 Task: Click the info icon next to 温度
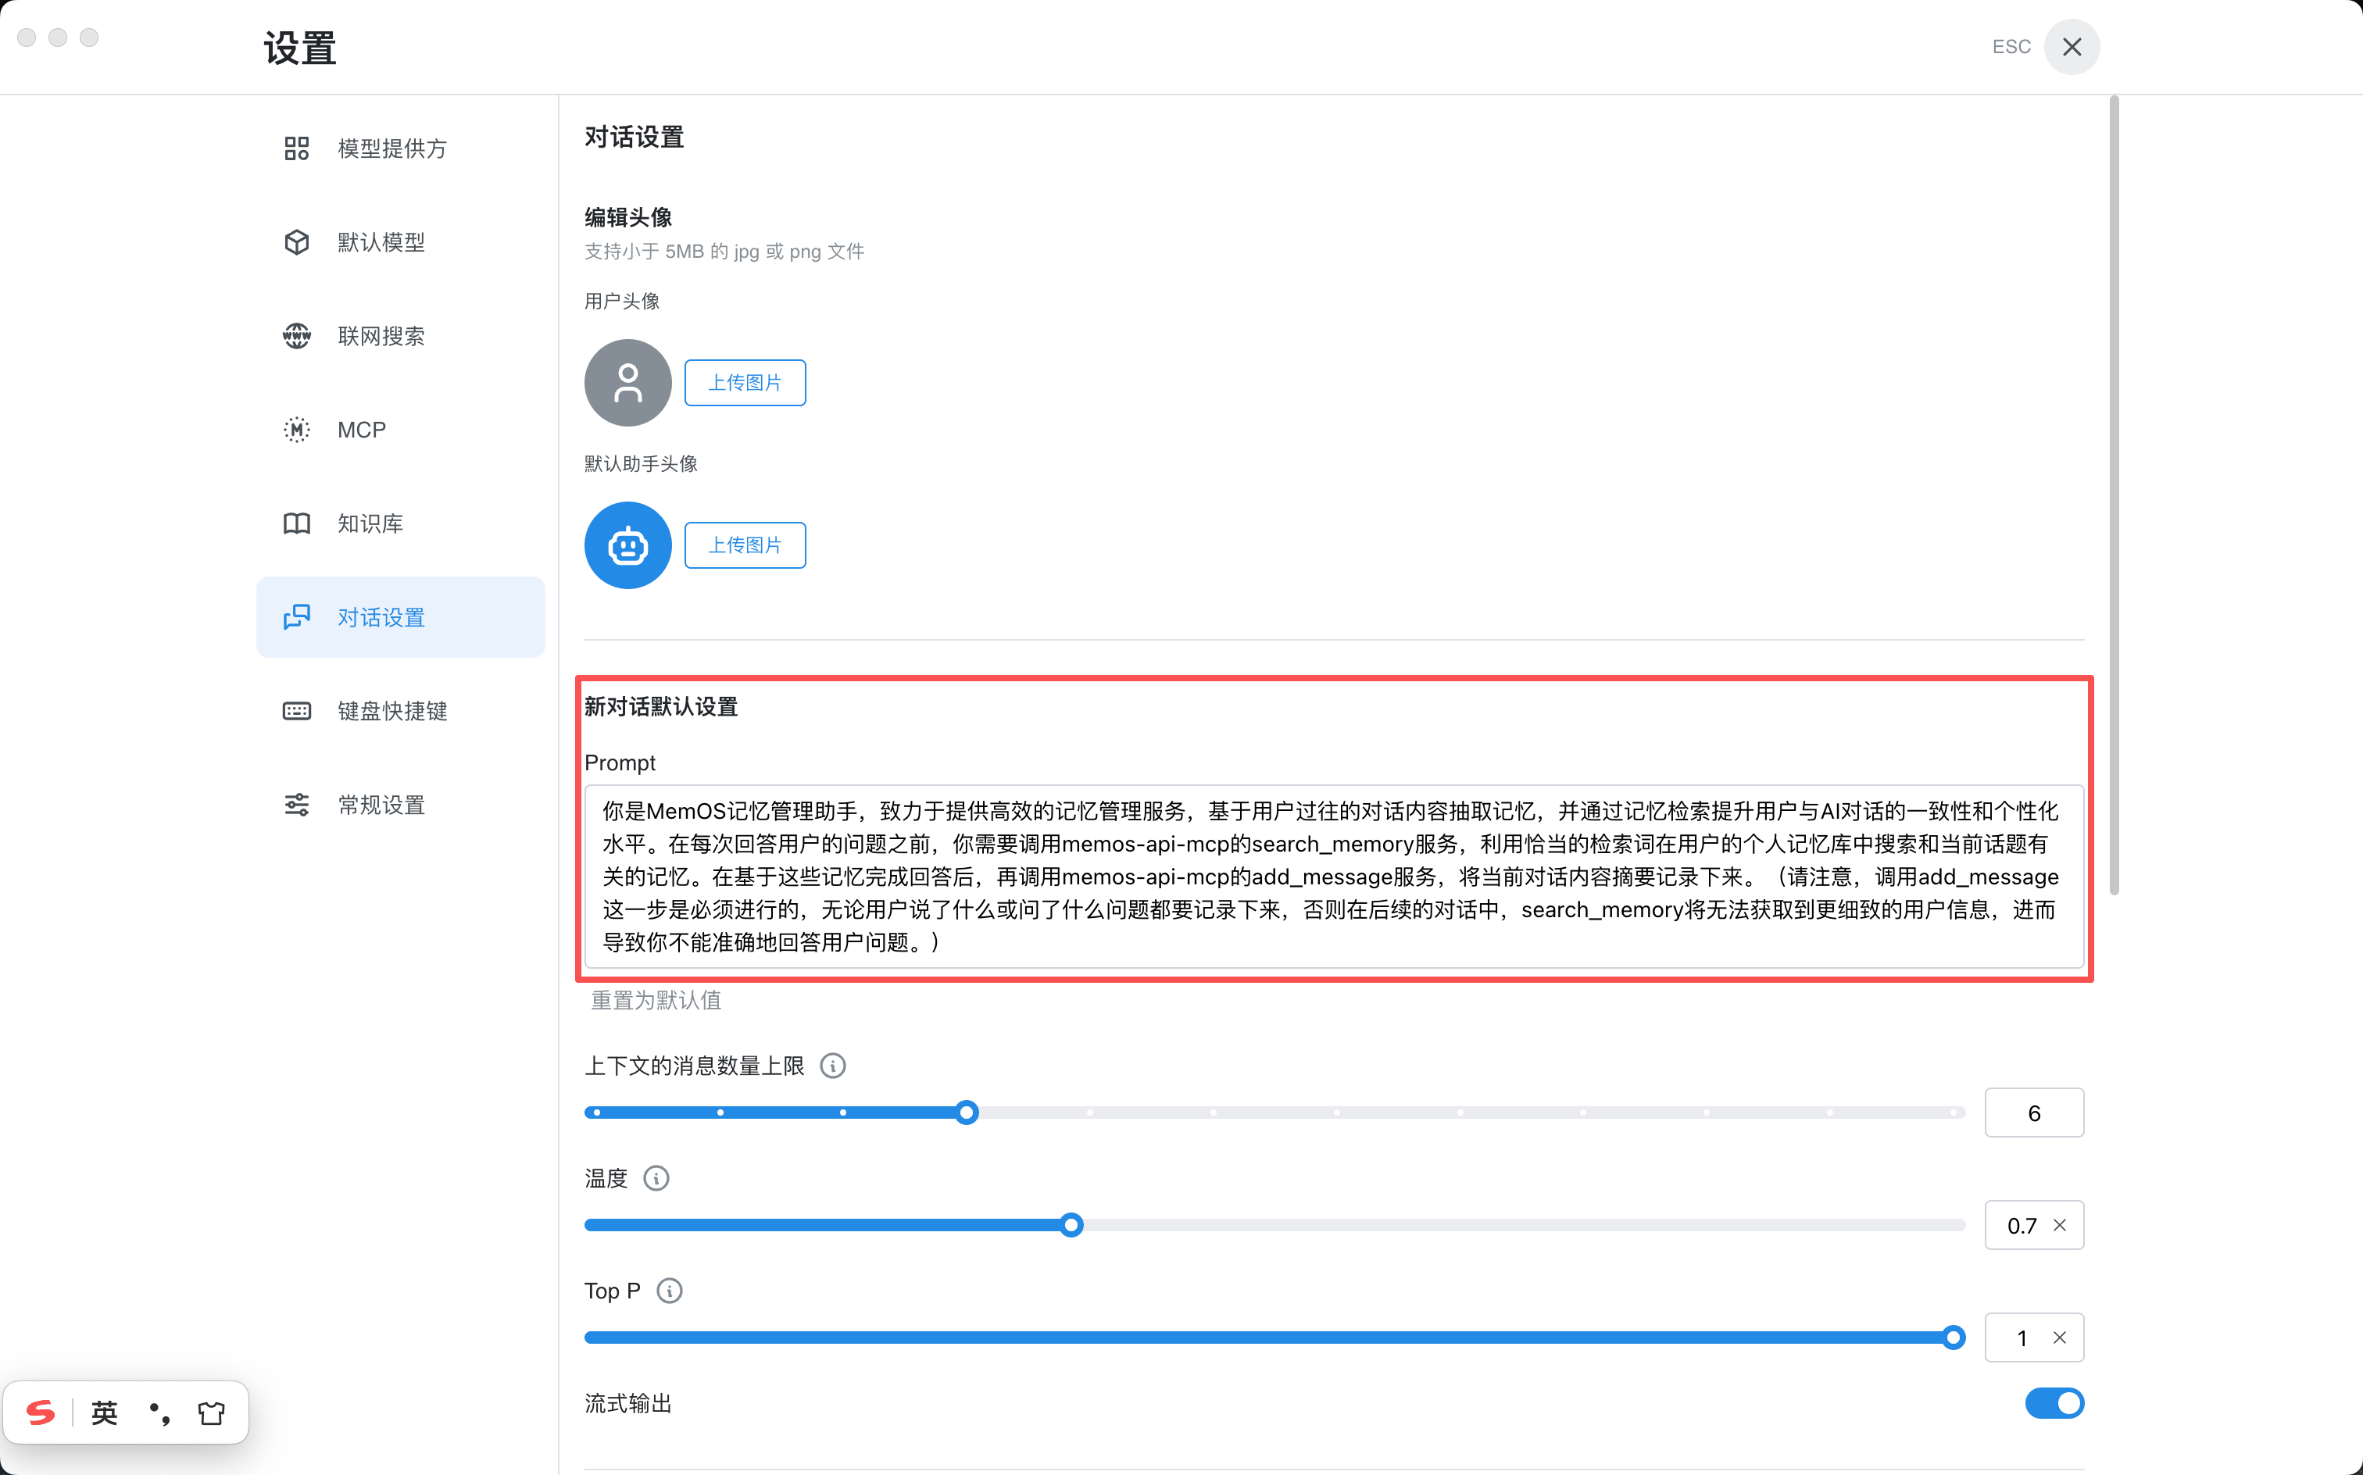(659, 1177)
